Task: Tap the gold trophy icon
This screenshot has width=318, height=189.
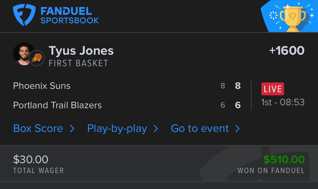Action: (291, 18)
